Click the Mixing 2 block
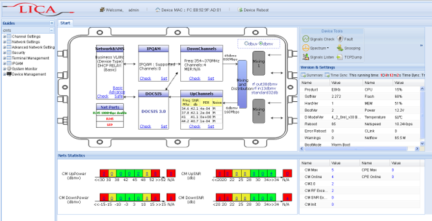 [258, 111]
